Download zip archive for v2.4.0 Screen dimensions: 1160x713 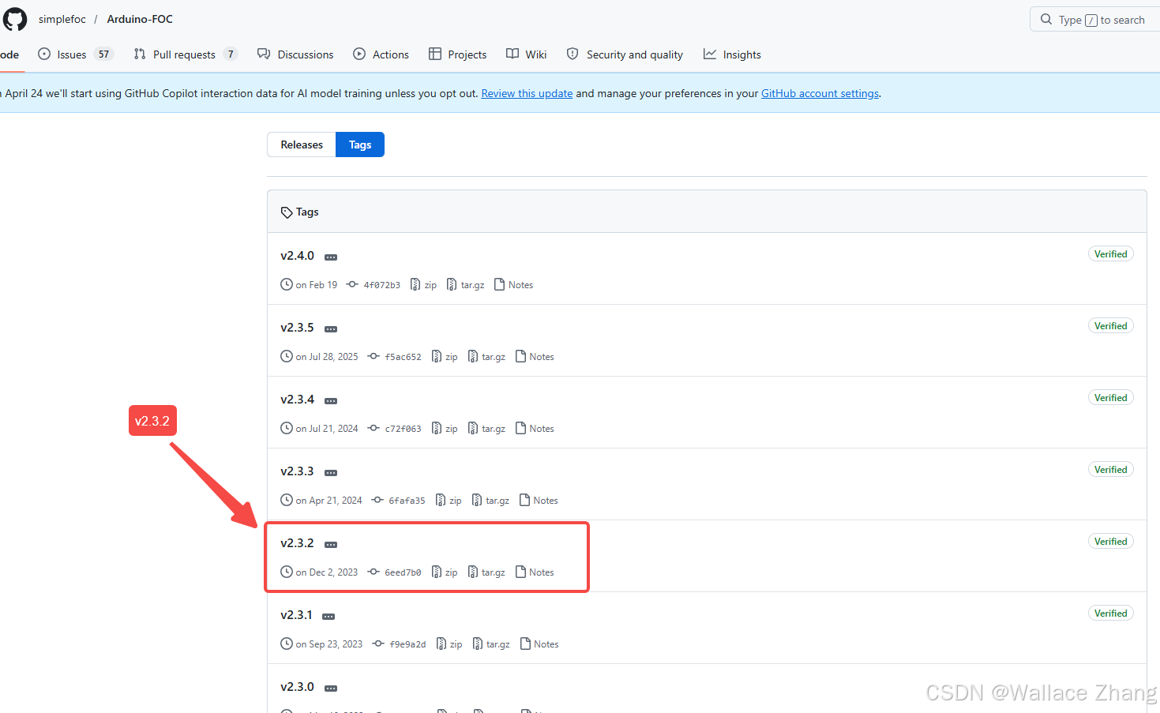tap(423, 285)
